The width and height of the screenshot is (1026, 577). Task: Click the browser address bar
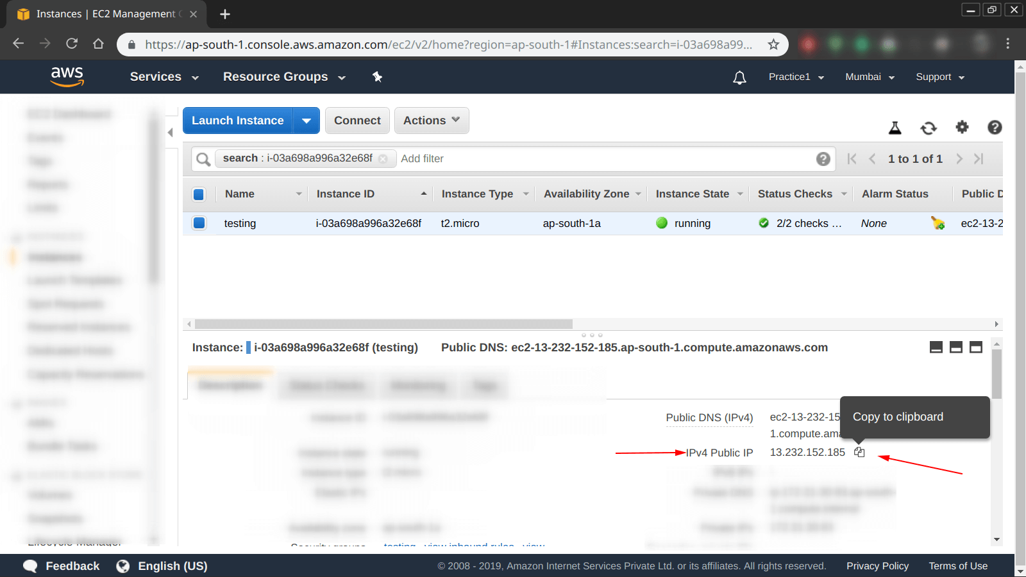[449, 44]
